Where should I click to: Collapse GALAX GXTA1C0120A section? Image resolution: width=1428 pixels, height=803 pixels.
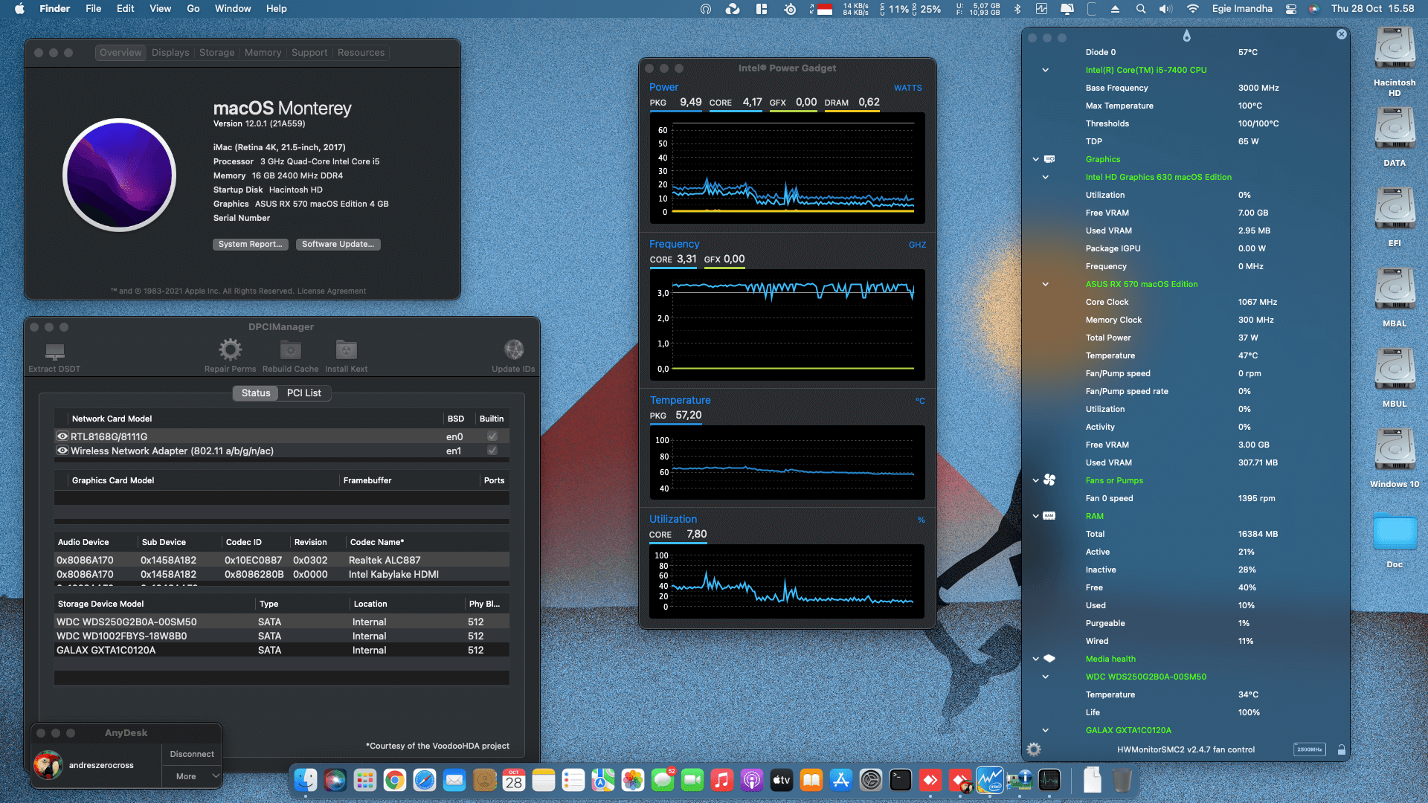click(1045, 730)
